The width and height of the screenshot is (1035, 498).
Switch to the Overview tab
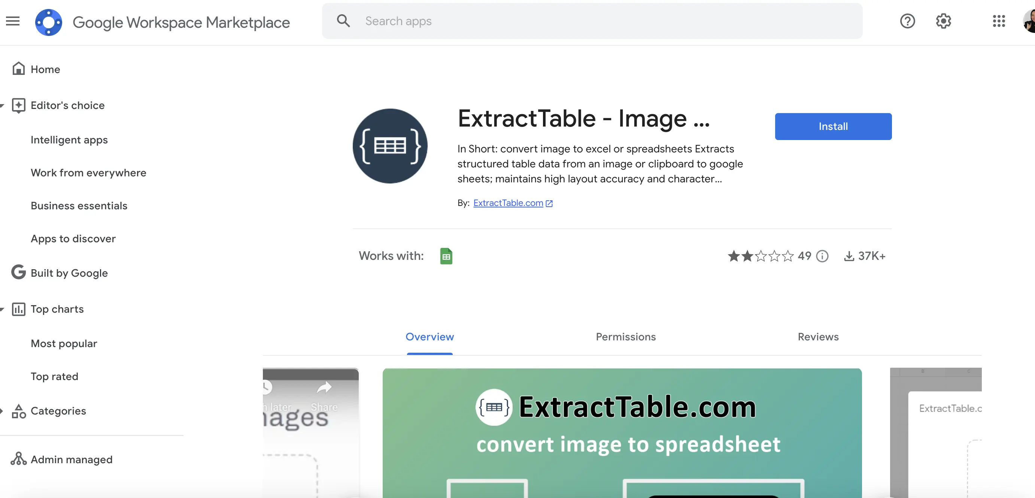click(430, 337)
